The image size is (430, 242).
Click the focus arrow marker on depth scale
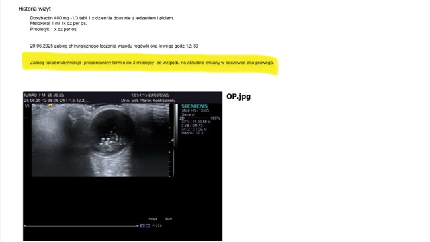coord(172,140)
